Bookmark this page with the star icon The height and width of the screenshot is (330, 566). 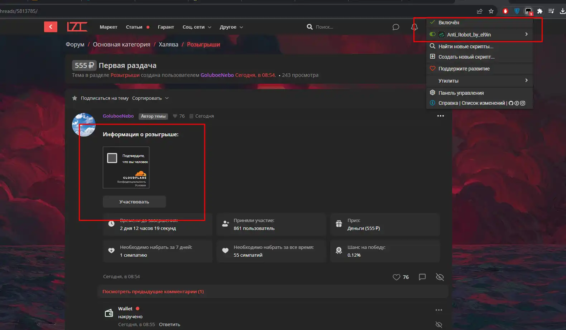coord(491,11)
